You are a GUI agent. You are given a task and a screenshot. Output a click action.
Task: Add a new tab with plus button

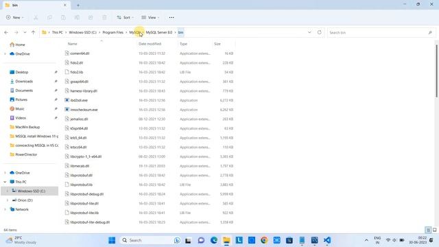click(78, 5)
